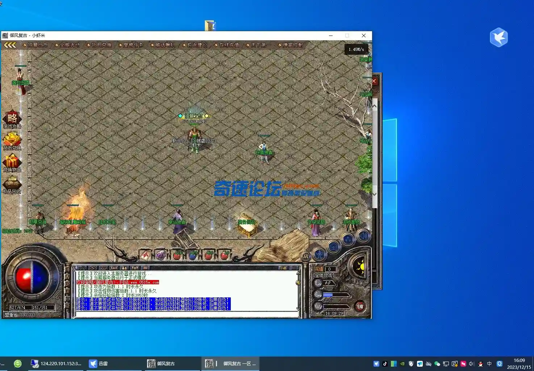Use the blue potion quick slot
Screen dimensions: 534x371
193,255
